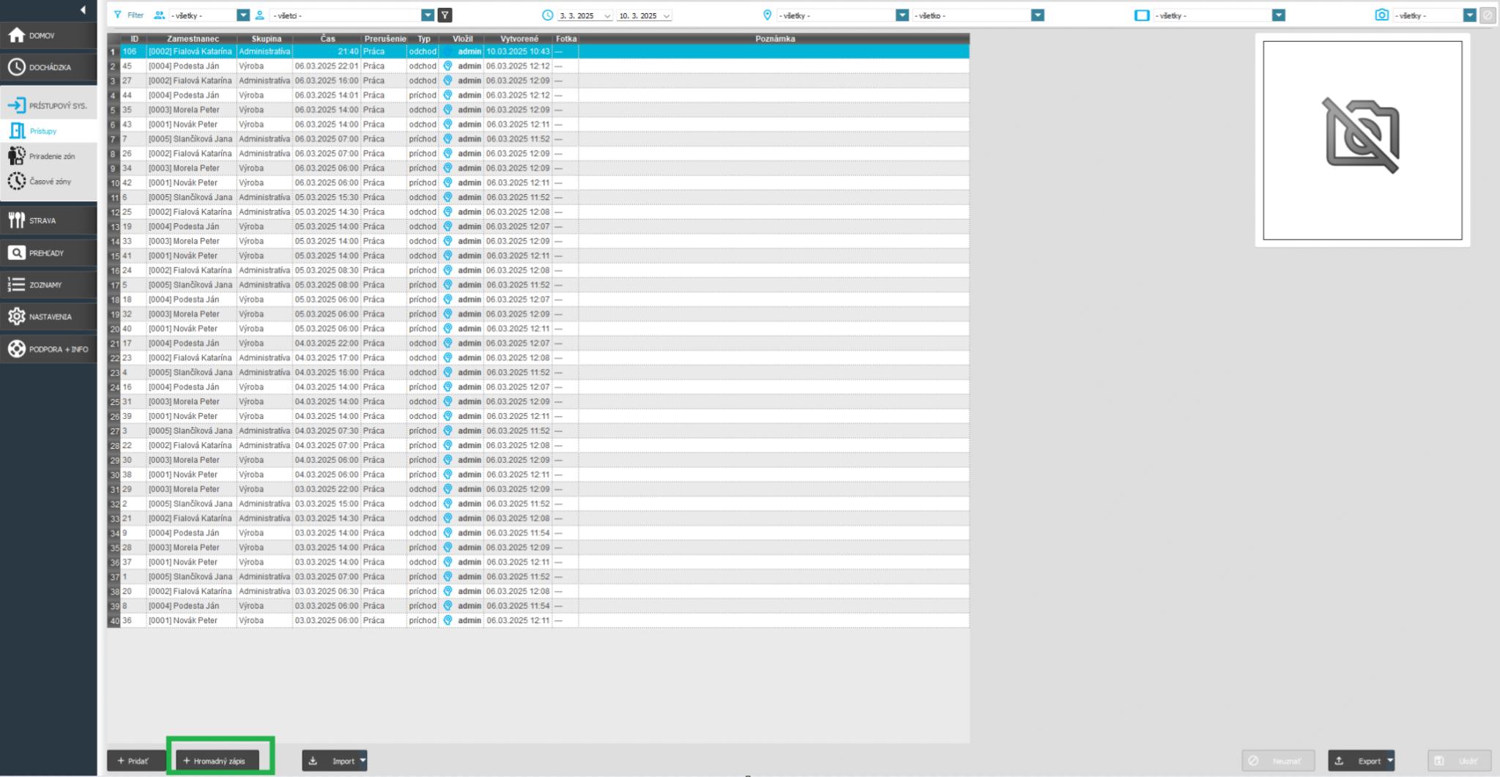
Task: Sort by the Zamestnanec column header
Action: click(193, 39)
